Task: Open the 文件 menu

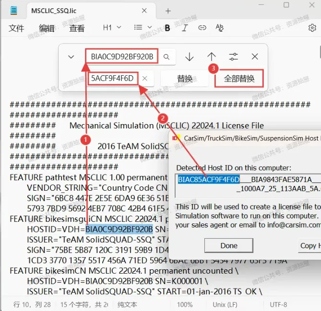Action: coord(16,28)
